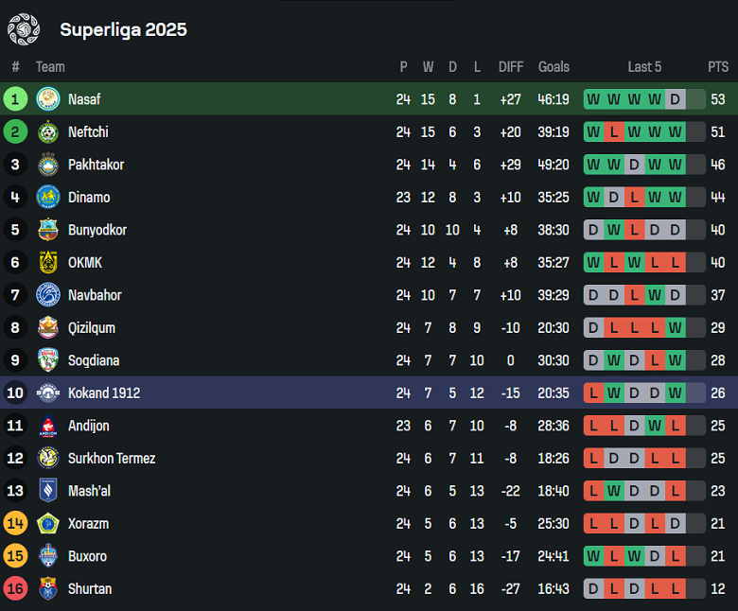Click the Last 5 column header

[x=644, y=67]
